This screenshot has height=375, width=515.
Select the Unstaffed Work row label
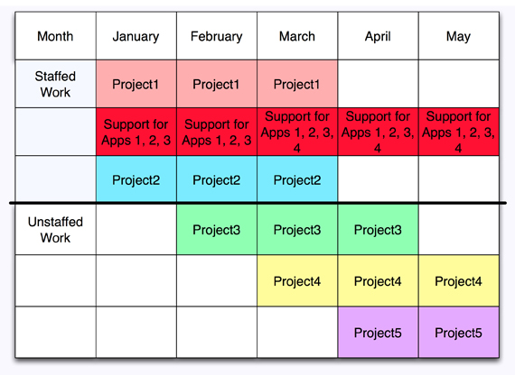(55, 230)
